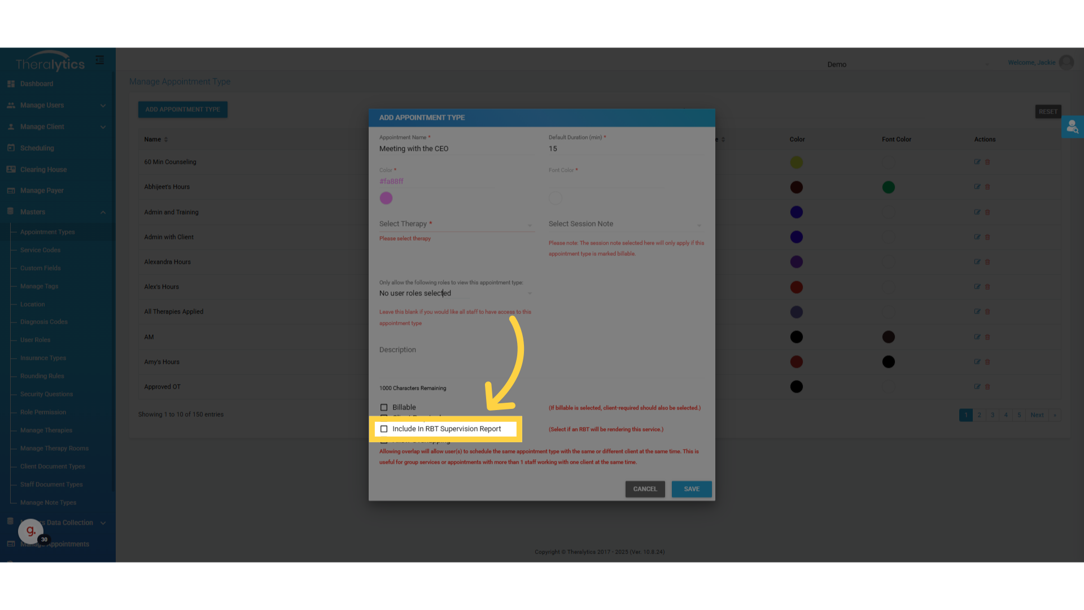Click edit icon for 60 Min Counseling row

pyautogui.click(x=977, y=162)
